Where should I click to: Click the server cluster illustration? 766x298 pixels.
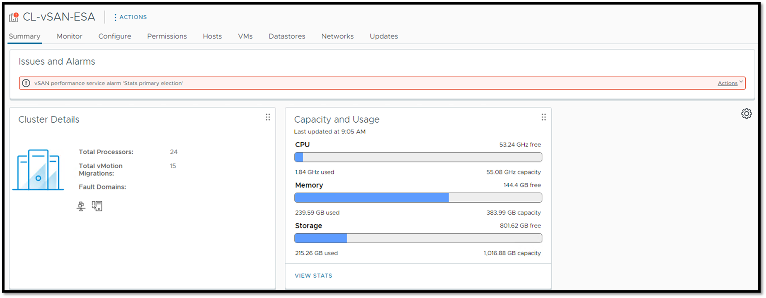coord(38,170)
